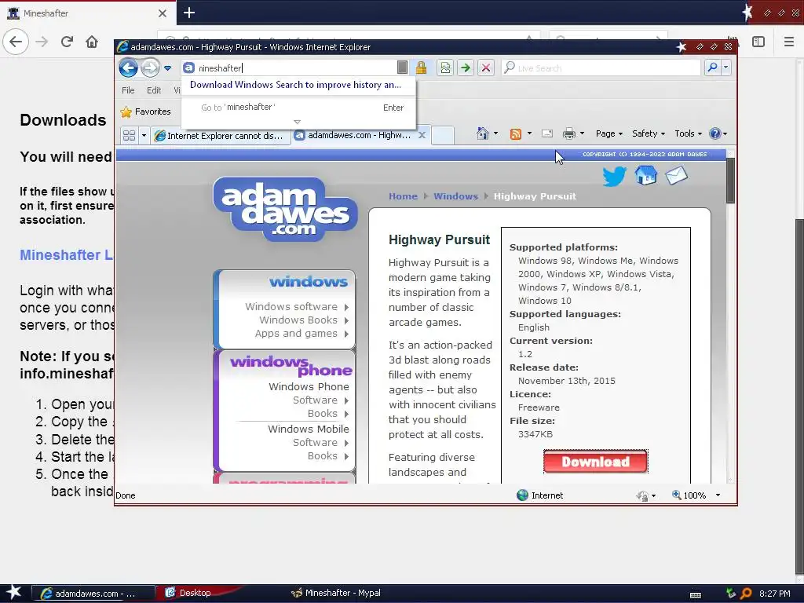
Task: Expand the autocomplete list with down arrow
Action: pyautogui.click(x=298, y=122)
